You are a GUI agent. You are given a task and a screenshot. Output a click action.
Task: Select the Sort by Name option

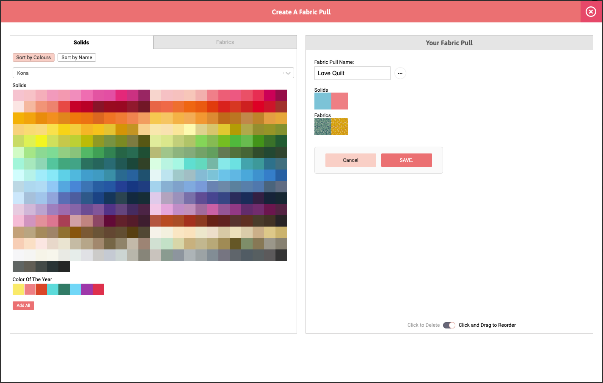tap(77, 57)
